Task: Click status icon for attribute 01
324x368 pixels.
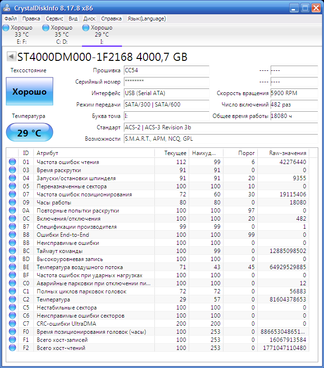Action: (12, 162)
